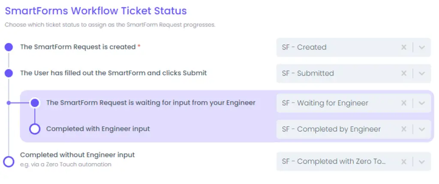Clear the SF - Waiting for Engineer selection
This screenshot has width=439, height=184.
click(403, 103)
